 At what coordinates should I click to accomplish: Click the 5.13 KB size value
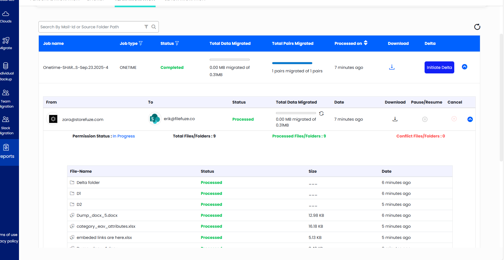click(x=315, y=237)
